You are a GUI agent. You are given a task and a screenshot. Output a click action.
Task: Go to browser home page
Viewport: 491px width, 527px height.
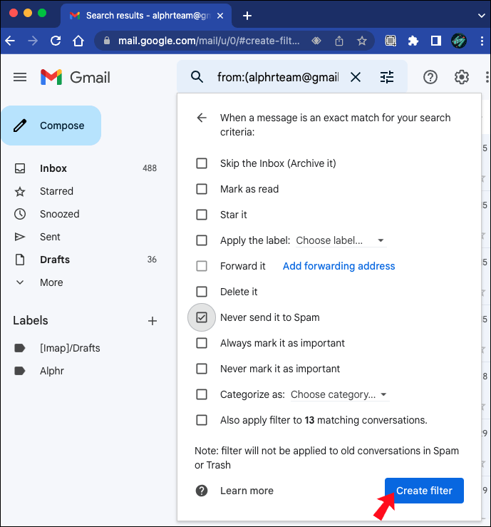click(x=78, y=41)
